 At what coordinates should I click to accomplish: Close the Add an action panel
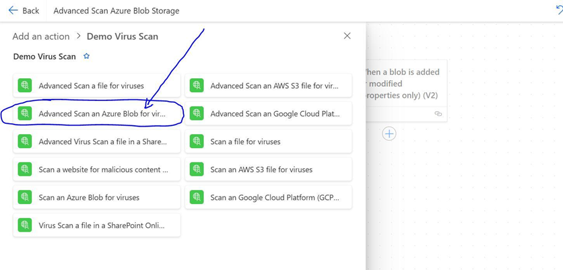347,36
